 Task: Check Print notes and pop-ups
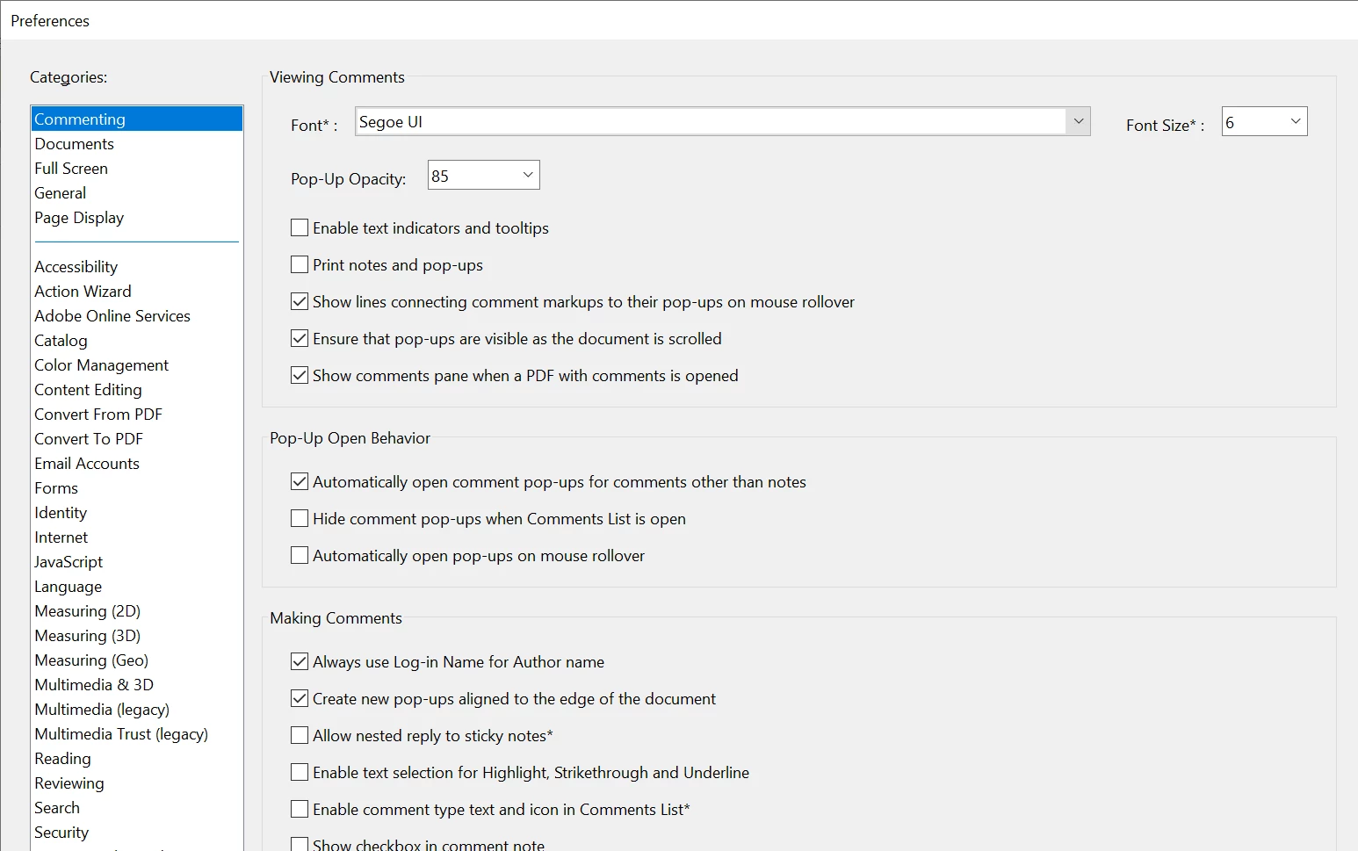[x=300, y=265]
